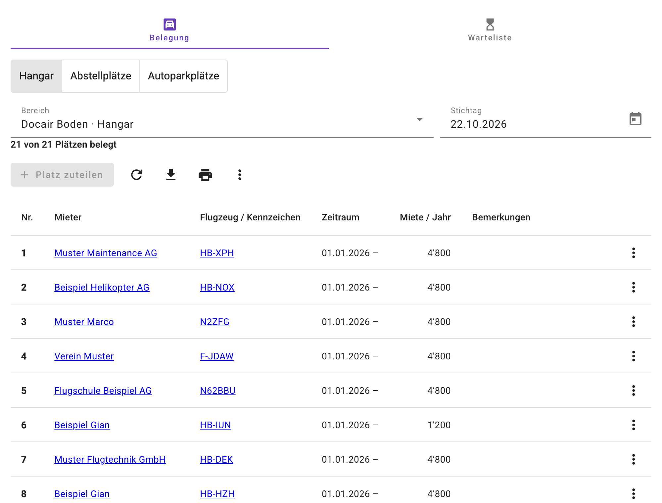
Task: Open the Belegung tab
Action: [x=169, y=30]
